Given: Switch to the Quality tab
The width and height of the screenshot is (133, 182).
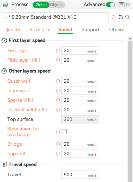Looking at the screenshot, I should (12, 30).
